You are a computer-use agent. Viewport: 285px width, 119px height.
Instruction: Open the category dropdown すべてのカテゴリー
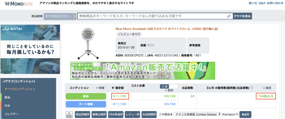(x=60, y=16)
